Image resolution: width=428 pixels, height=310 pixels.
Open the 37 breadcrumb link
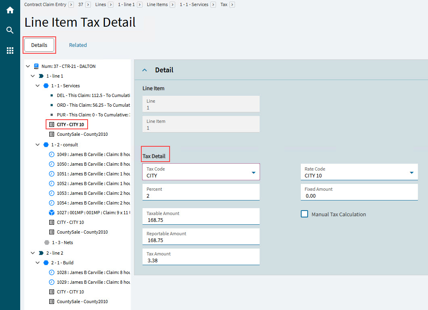80,4
